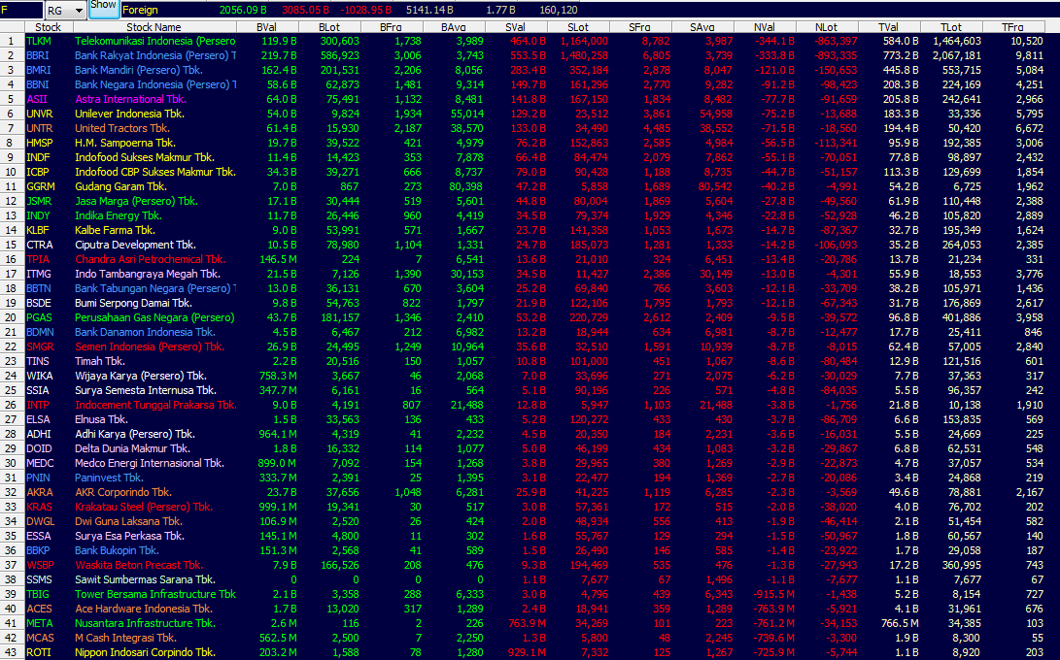Sort by the BLot column header
1060x660 pixels.
329,27
